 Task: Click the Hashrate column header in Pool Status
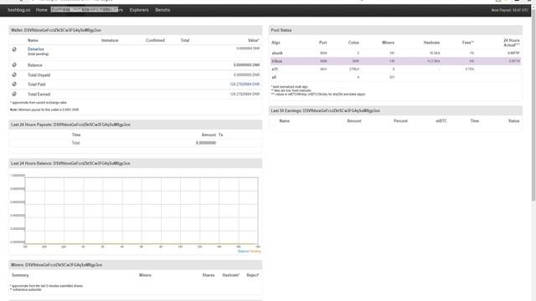click(431, 43)
